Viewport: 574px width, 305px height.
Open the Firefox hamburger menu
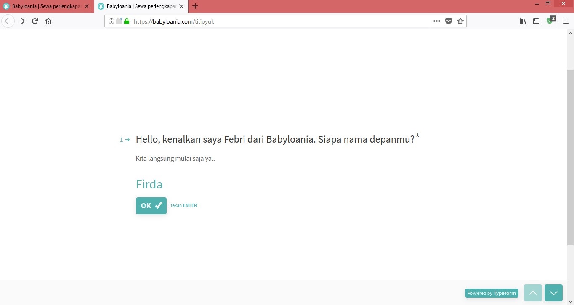[566, 21]
